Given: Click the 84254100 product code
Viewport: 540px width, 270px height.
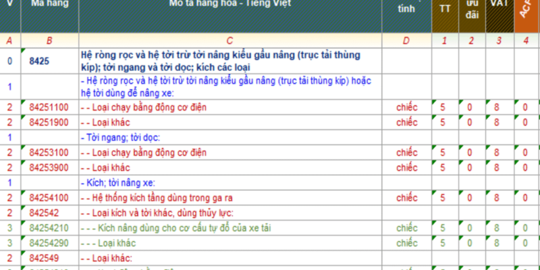Looking at the screenshot, I should pyautogui.click(x=49, y=198).
